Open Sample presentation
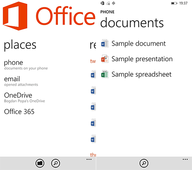 [142, 59]
